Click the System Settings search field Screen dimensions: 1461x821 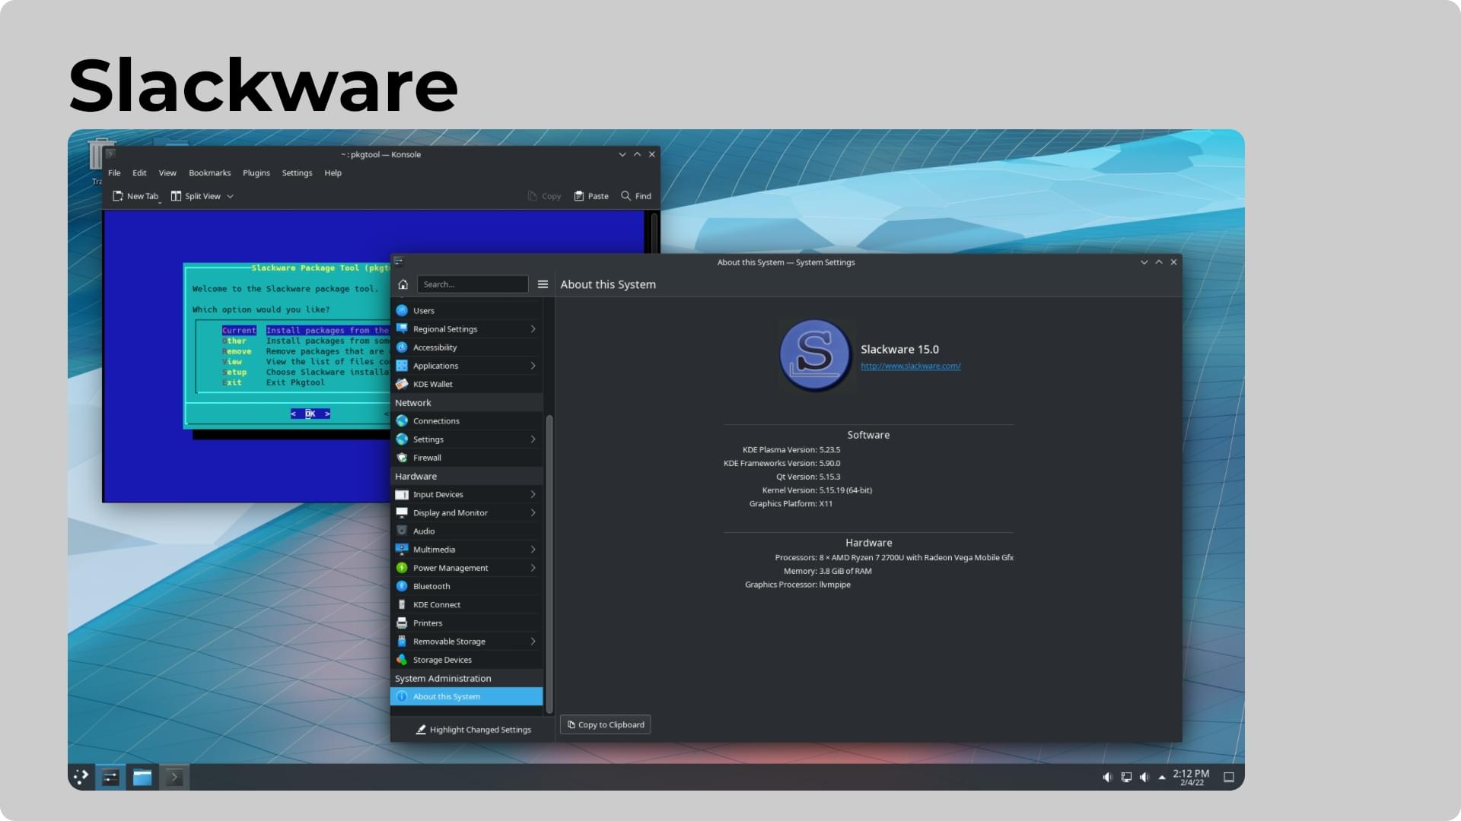click(x=473, y=284)
